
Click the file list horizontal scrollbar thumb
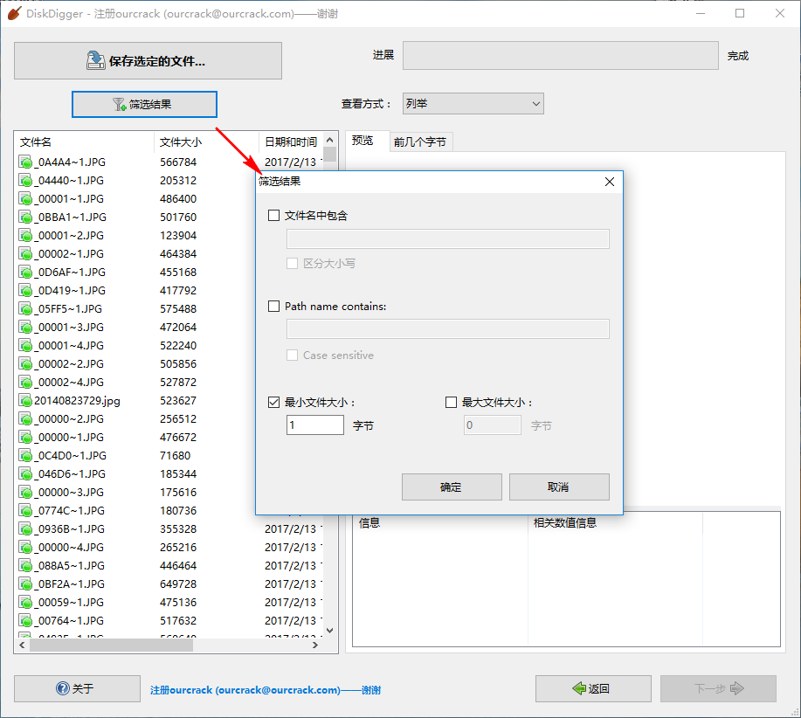(111, 645)
